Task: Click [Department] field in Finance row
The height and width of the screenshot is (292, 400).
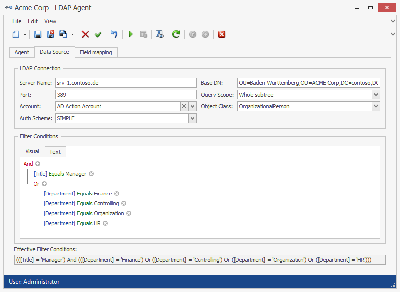Action: click(59, 194)
